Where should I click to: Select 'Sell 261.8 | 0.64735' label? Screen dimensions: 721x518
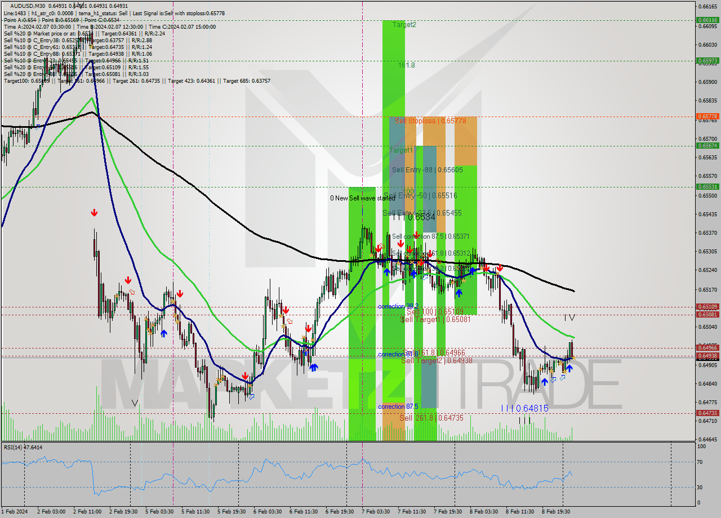(x=431, y=418)
